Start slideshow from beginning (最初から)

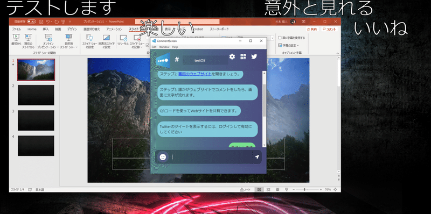pos(16,40)
